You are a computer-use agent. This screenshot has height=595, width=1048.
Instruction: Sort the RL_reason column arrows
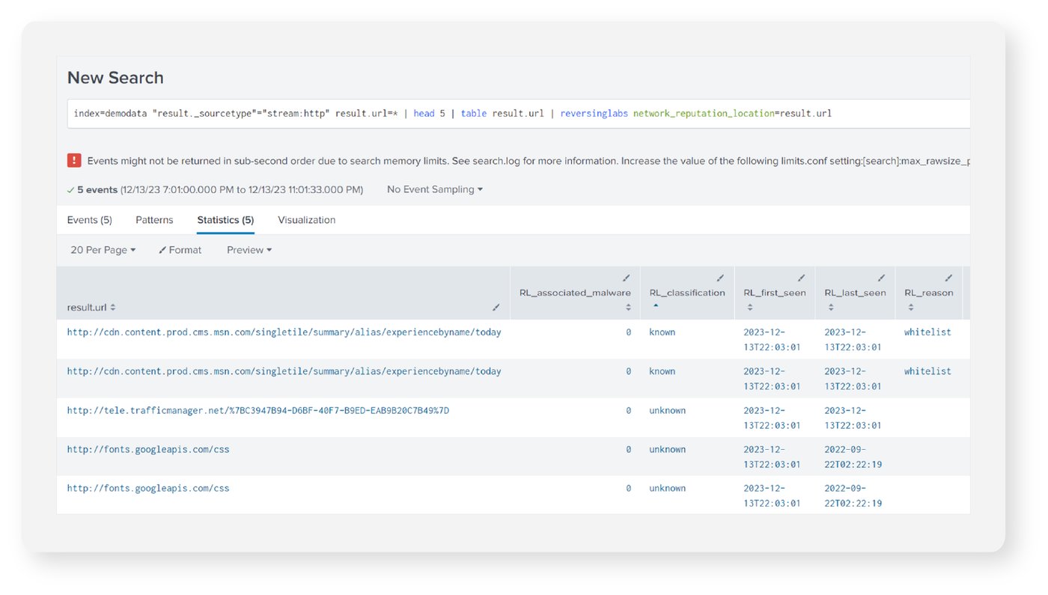point(911,307)
